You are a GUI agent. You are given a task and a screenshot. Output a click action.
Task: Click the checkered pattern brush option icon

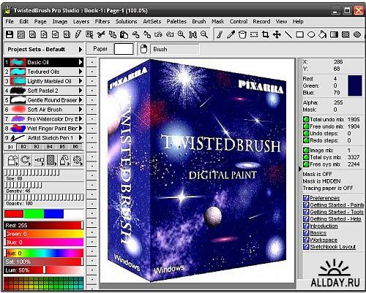(51, 160)
